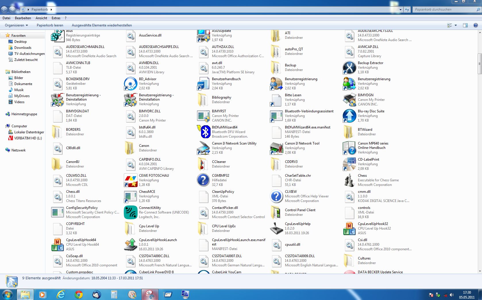482x300 pixels.
Task: Click the CpuLevelUpHook32 ASUS icon
Action: click(x=349, y=228)
